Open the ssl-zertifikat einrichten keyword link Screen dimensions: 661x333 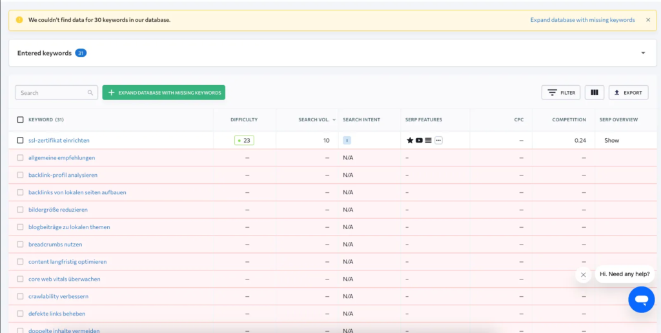[59, 141]
